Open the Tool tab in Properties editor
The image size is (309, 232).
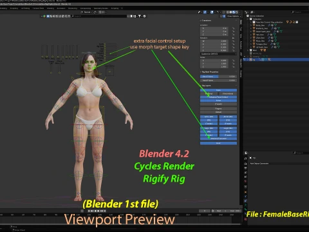pos(245,159)
